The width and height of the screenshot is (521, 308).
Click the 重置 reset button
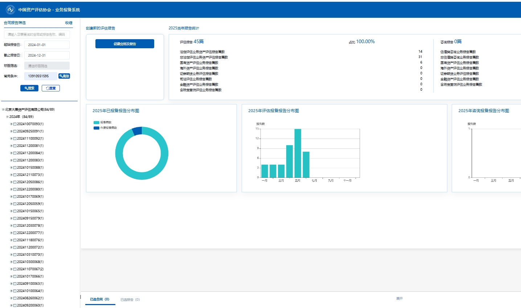[x=51, y=88]
